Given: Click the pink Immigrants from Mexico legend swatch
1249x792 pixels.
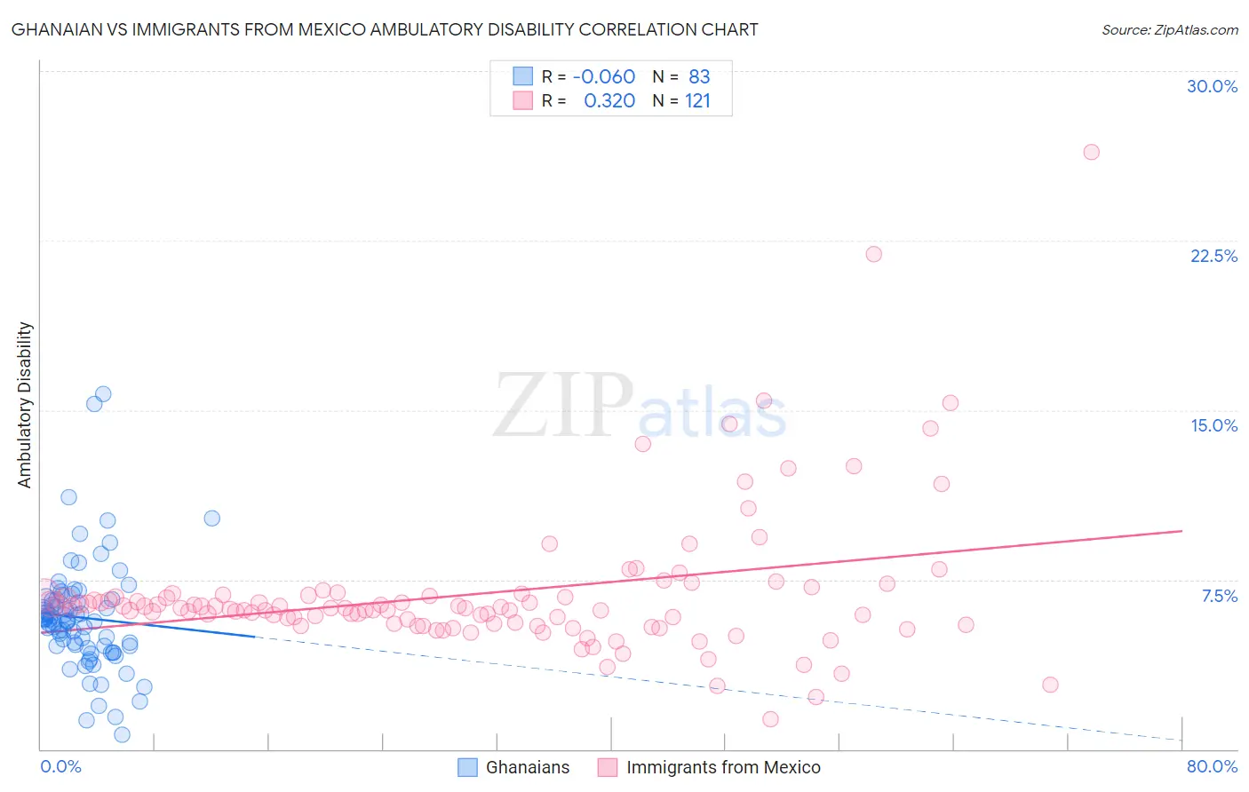Looking at the screenshot, I should pos(608,767).
